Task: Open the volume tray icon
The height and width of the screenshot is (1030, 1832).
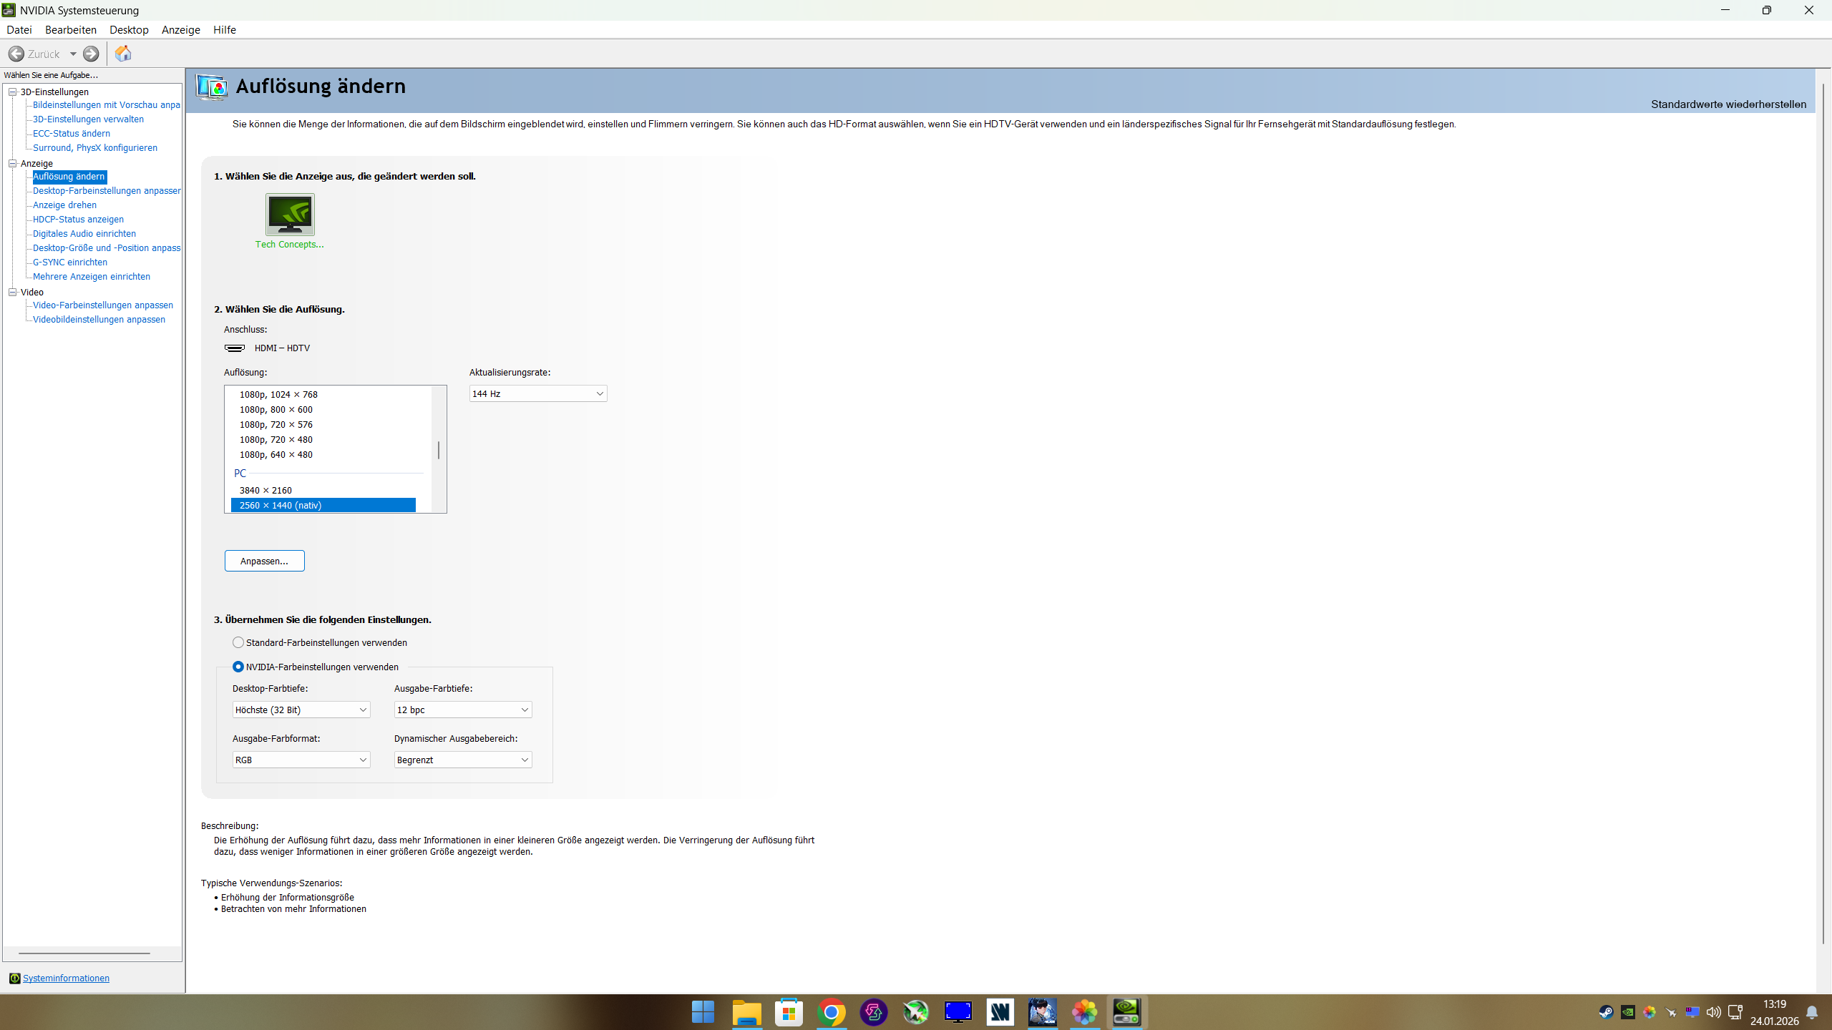Action: click(1713, 1012)
